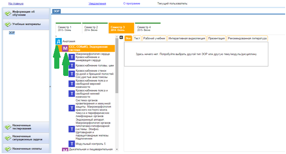Select Кровоснабжение пояса нижней конечности text
This screenshot has width=286, height=154.
click(x=92, y=94)
